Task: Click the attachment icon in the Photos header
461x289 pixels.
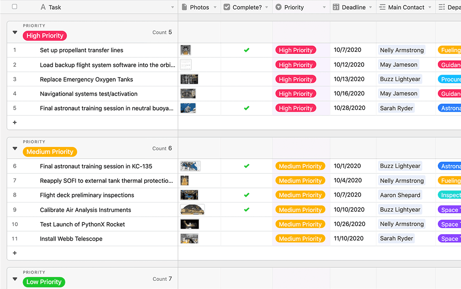Action: [x=184, y=7]
